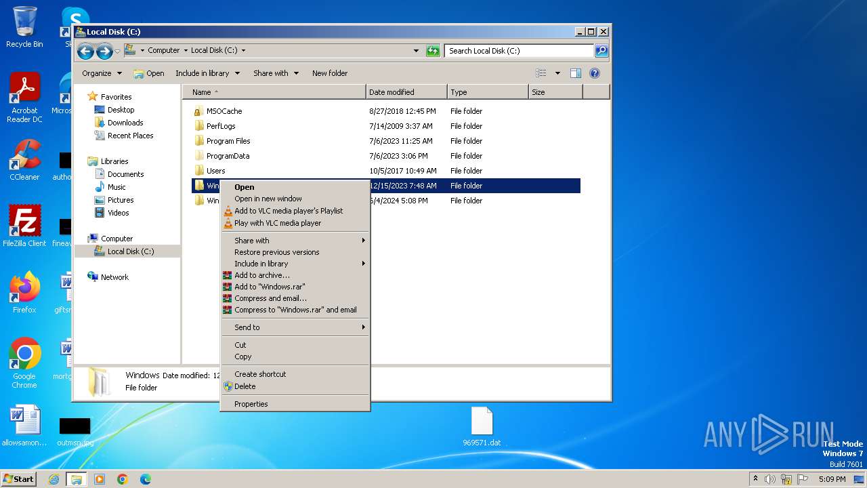The width and height of the screenshot is (867, 488).
Task: Click the Forward navigation arrow
Action: 104,51
